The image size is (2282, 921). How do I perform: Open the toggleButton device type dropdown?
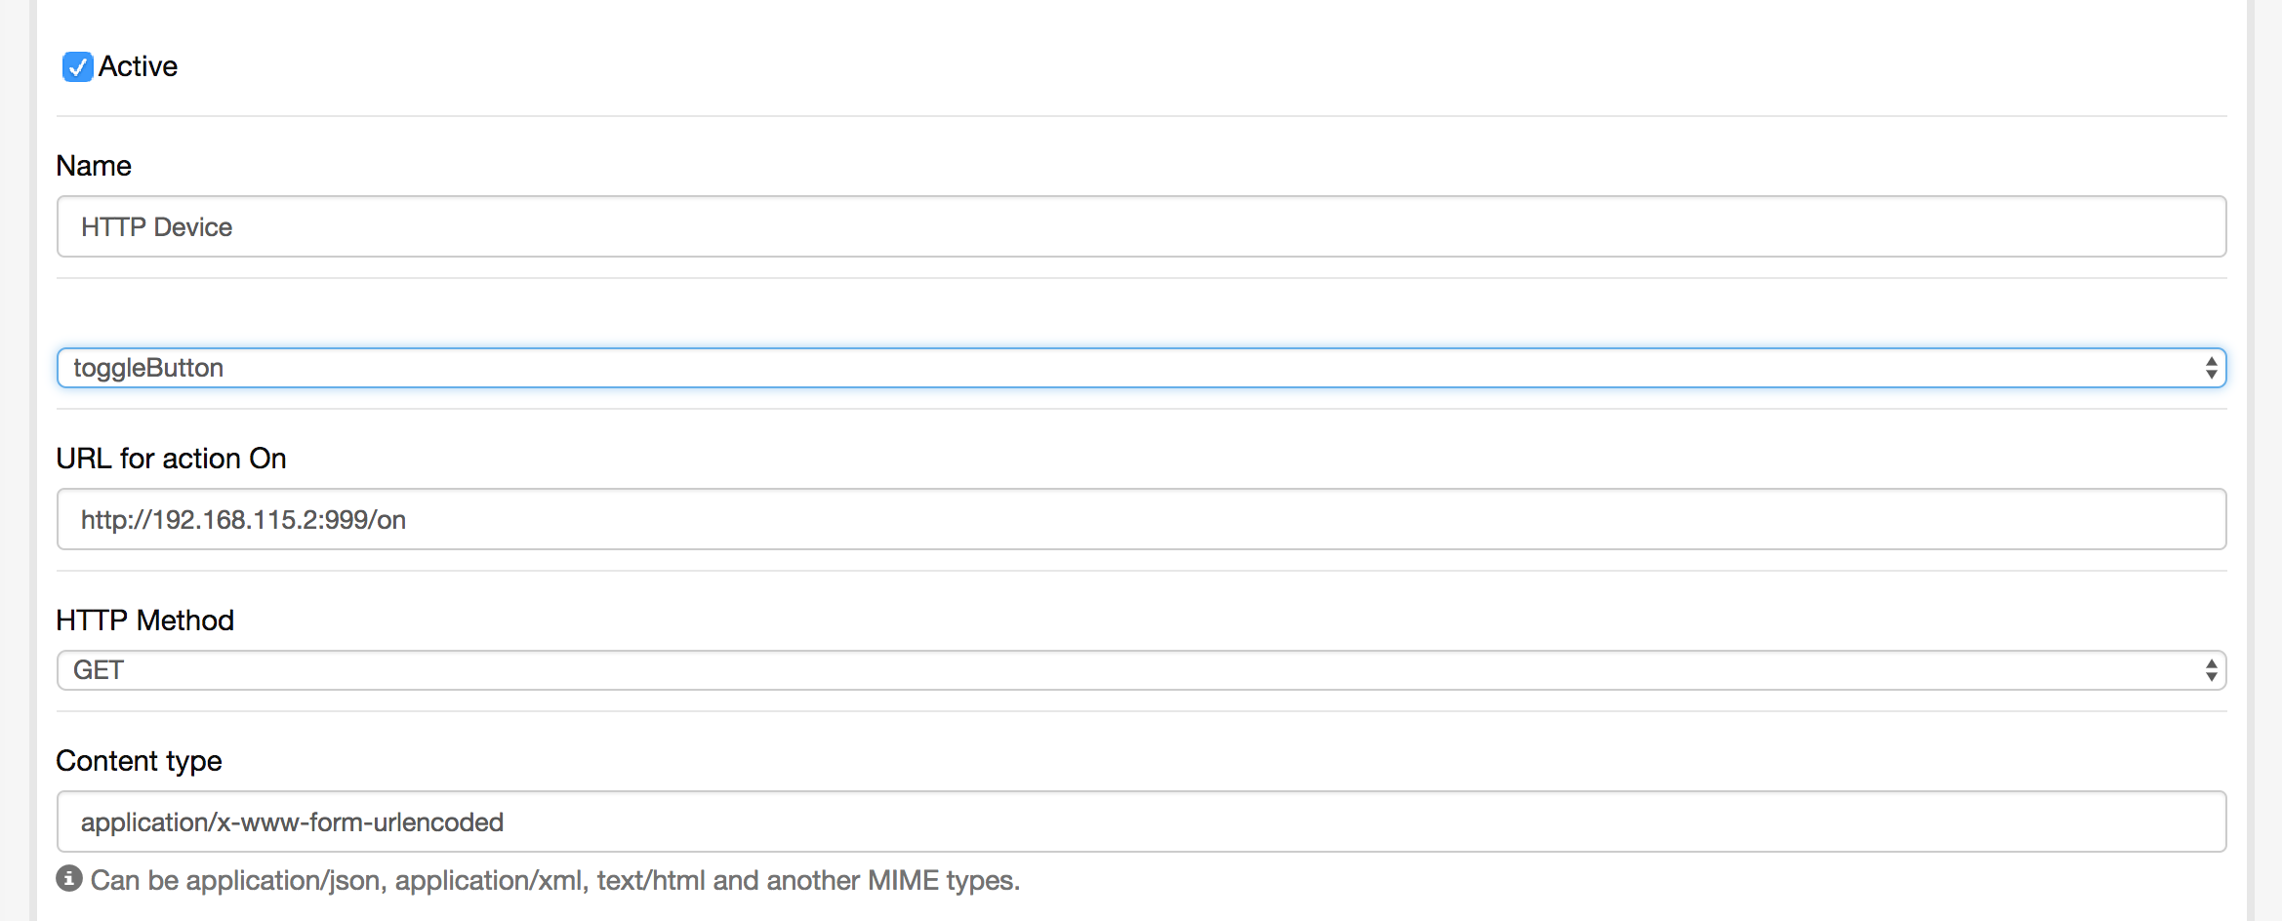pyautogui.click(x=1140, y=368)
